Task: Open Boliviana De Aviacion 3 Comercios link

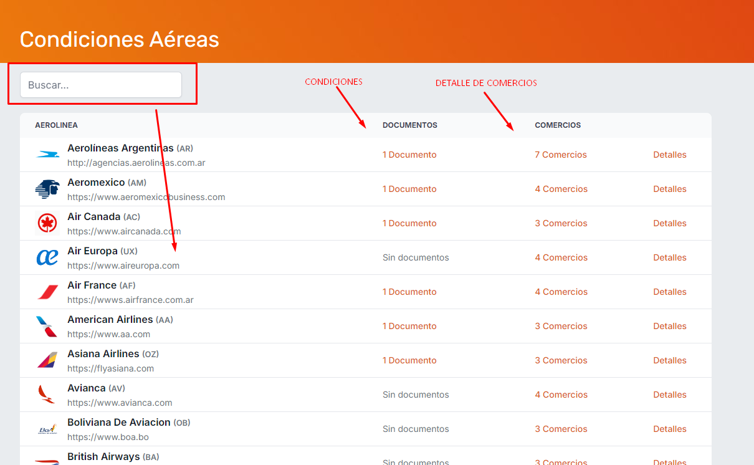Action: 561,429
